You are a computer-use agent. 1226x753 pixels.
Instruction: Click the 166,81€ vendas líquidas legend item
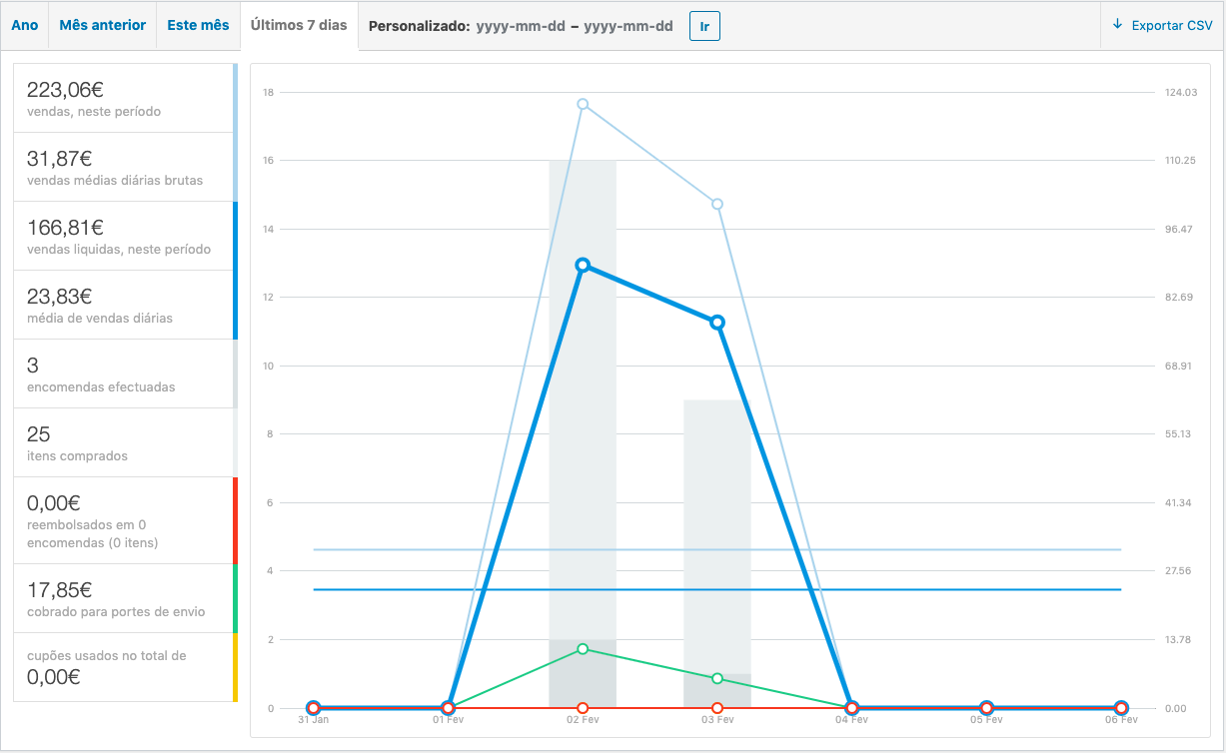(x=125, y=236)
